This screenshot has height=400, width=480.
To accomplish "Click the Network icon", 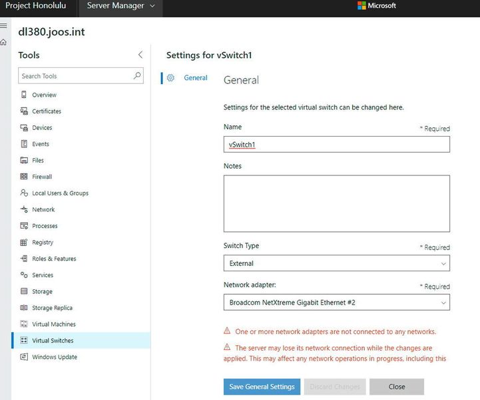I will pos(23,209).
